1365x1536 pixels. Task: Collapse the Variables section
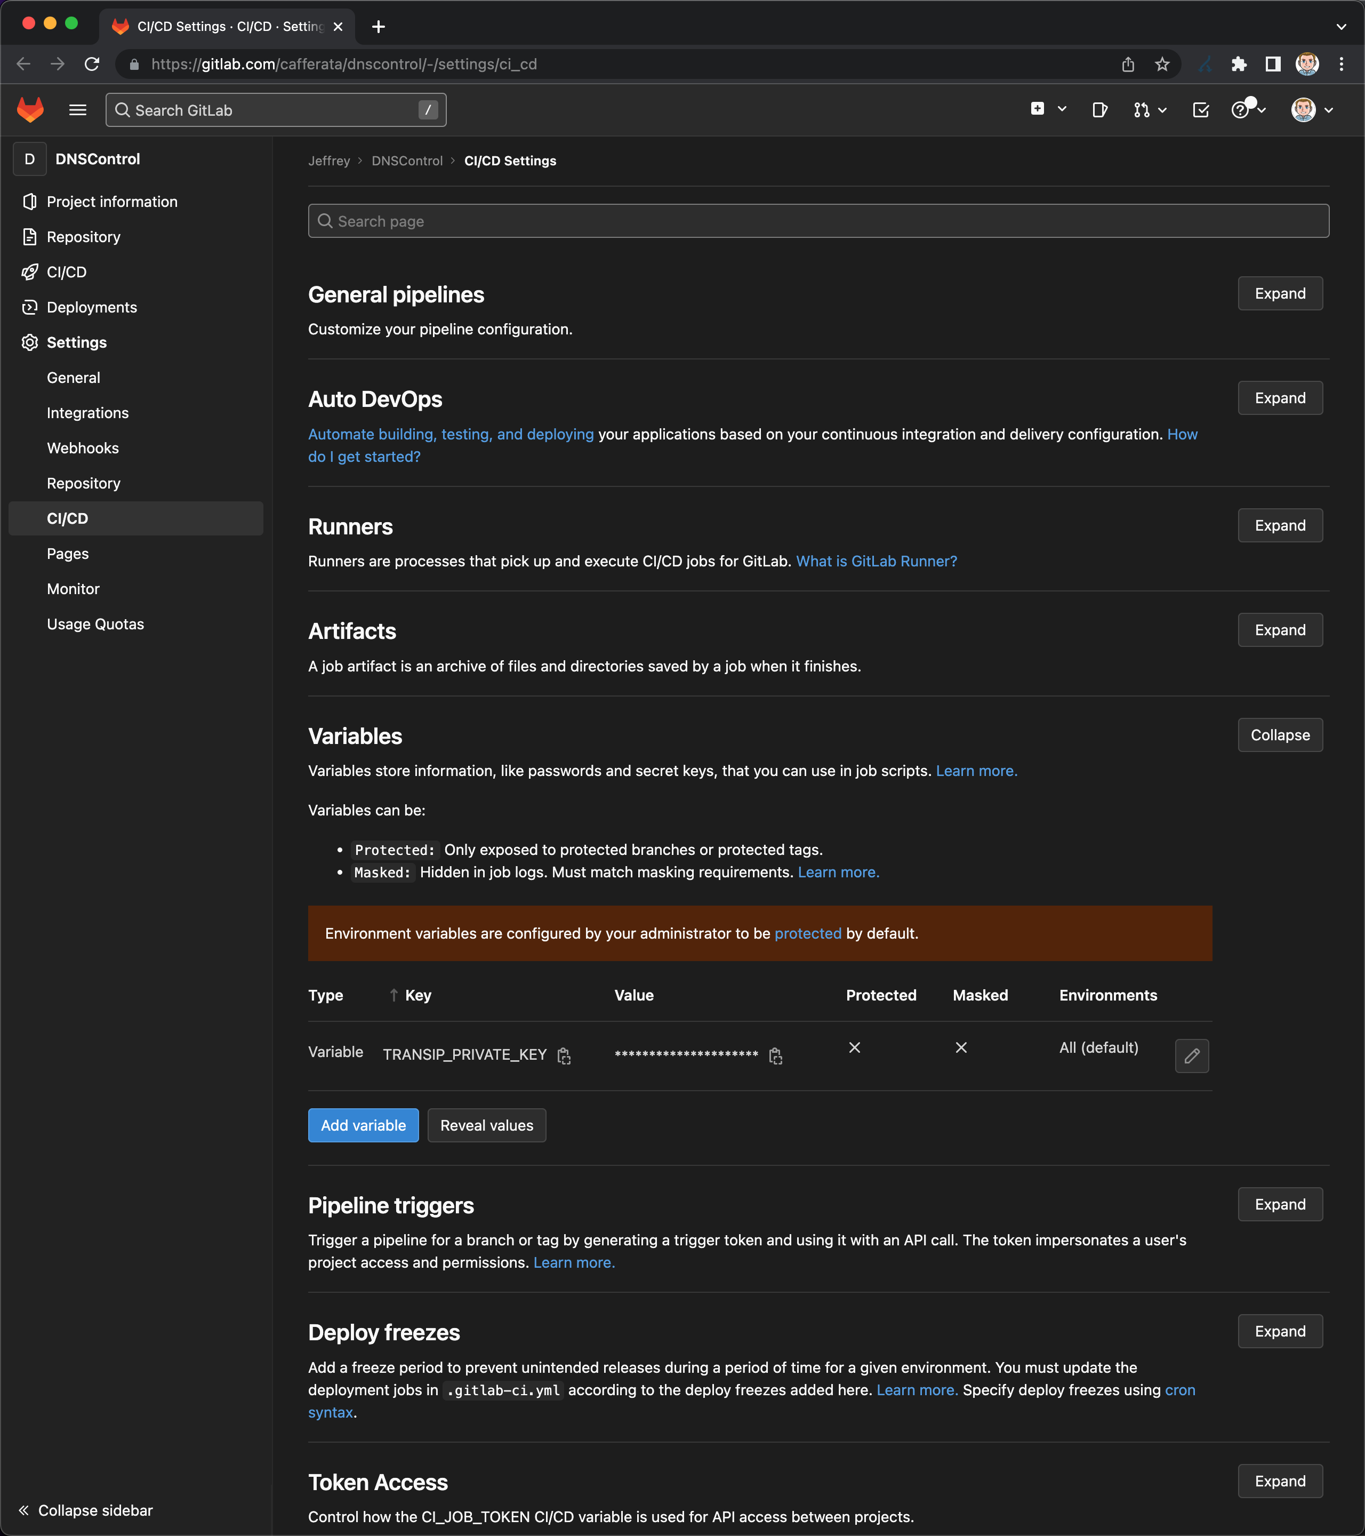(1279, 735)
